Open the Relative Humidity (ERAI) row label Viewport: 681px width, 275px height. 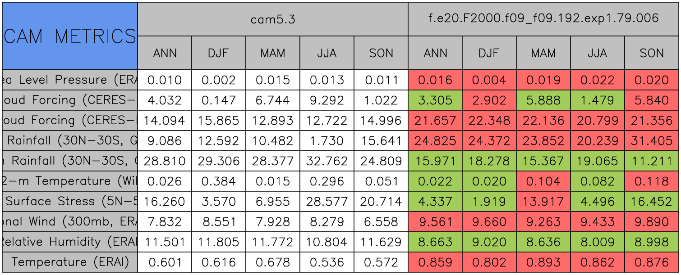(x=70, y=242)
